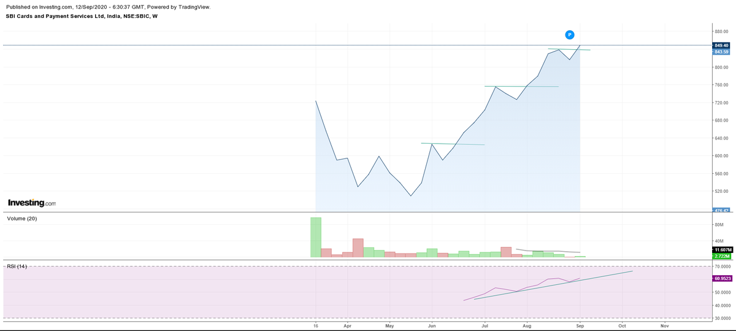Click the 11.607M volume value label

721,250
